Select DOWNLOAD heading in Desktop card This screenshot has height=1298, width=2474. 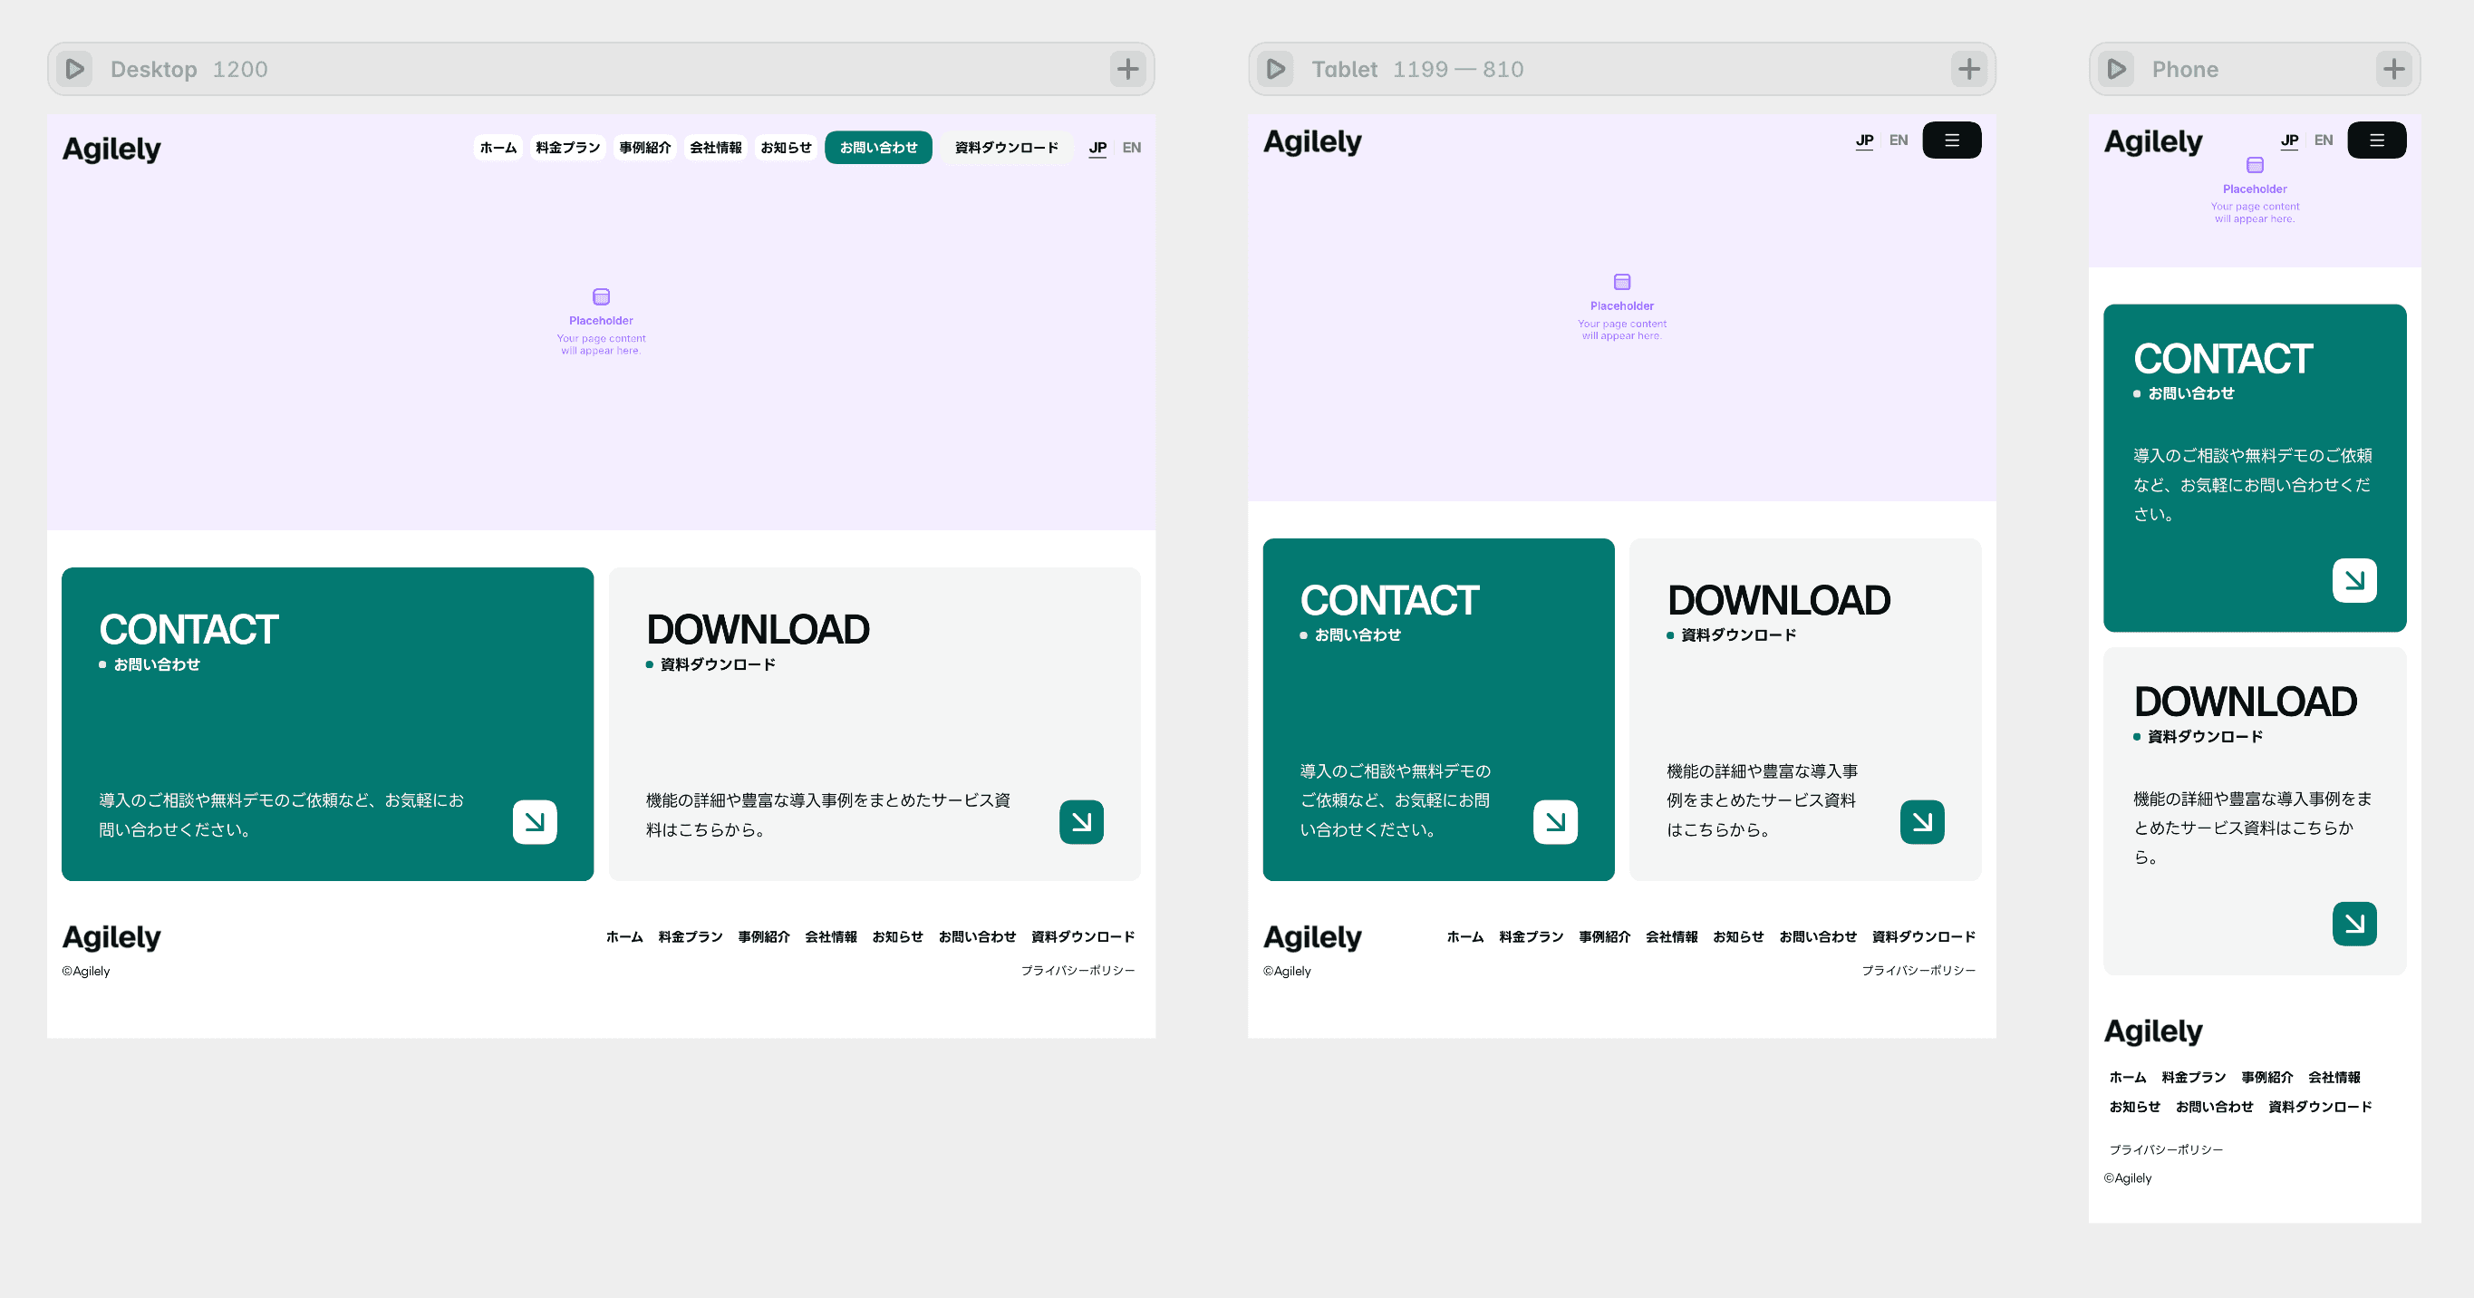coord(758,630)
